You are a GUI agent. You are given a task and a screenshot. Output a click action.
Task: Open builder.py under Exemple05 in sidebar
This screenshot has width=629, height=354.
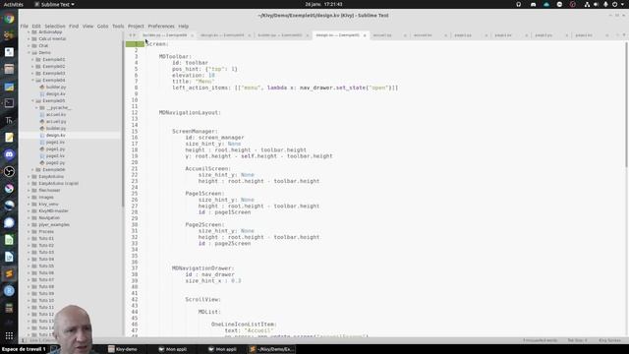[56, 129]
